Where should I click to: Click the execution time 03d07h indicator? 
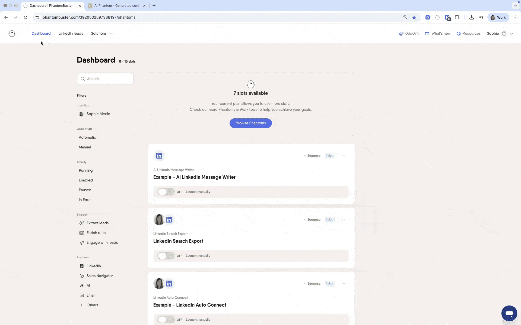click(x=409, y=34)
